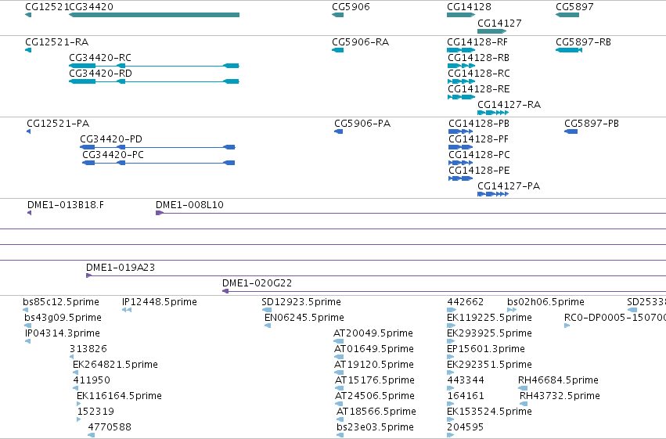Select protein CG5897-PB
The image size is (666, 439).
pos(571,131)
